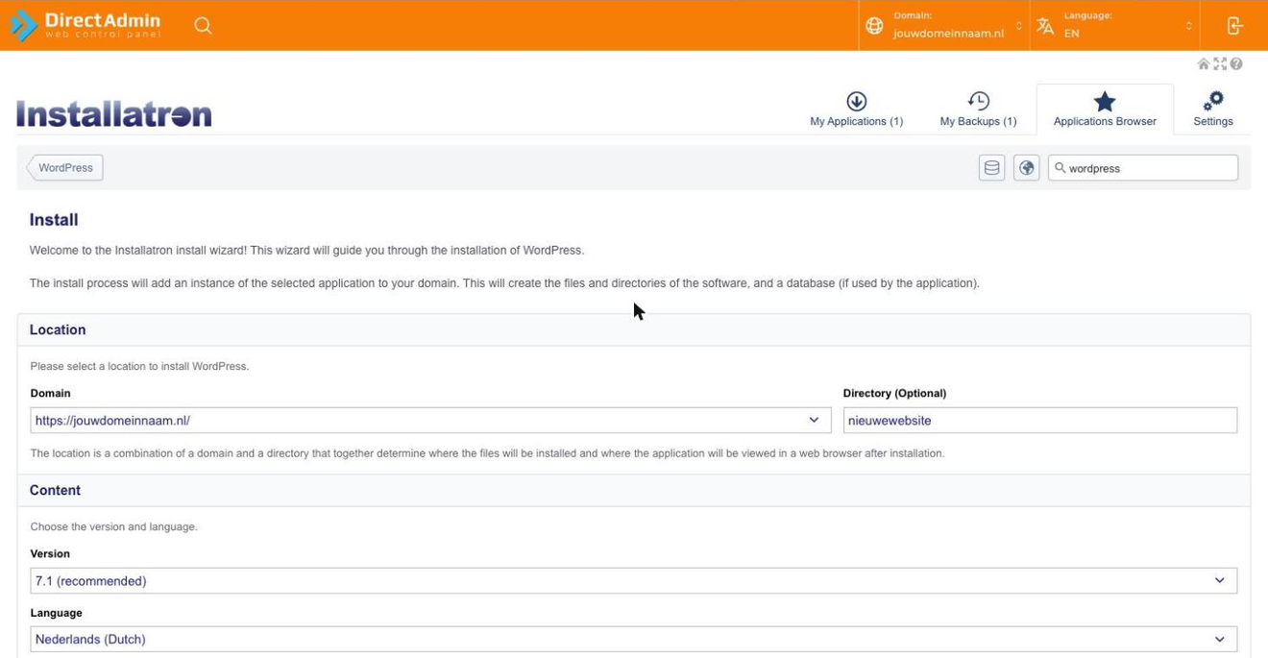Click the small home icon

pyautogui.click(x=1203, y=63)
